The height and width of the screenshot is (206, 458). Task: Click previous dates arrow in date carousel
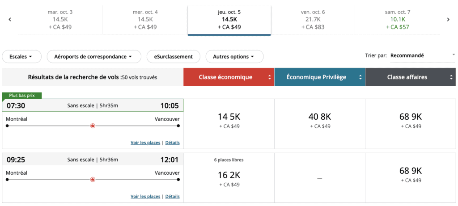coord(10,20)
